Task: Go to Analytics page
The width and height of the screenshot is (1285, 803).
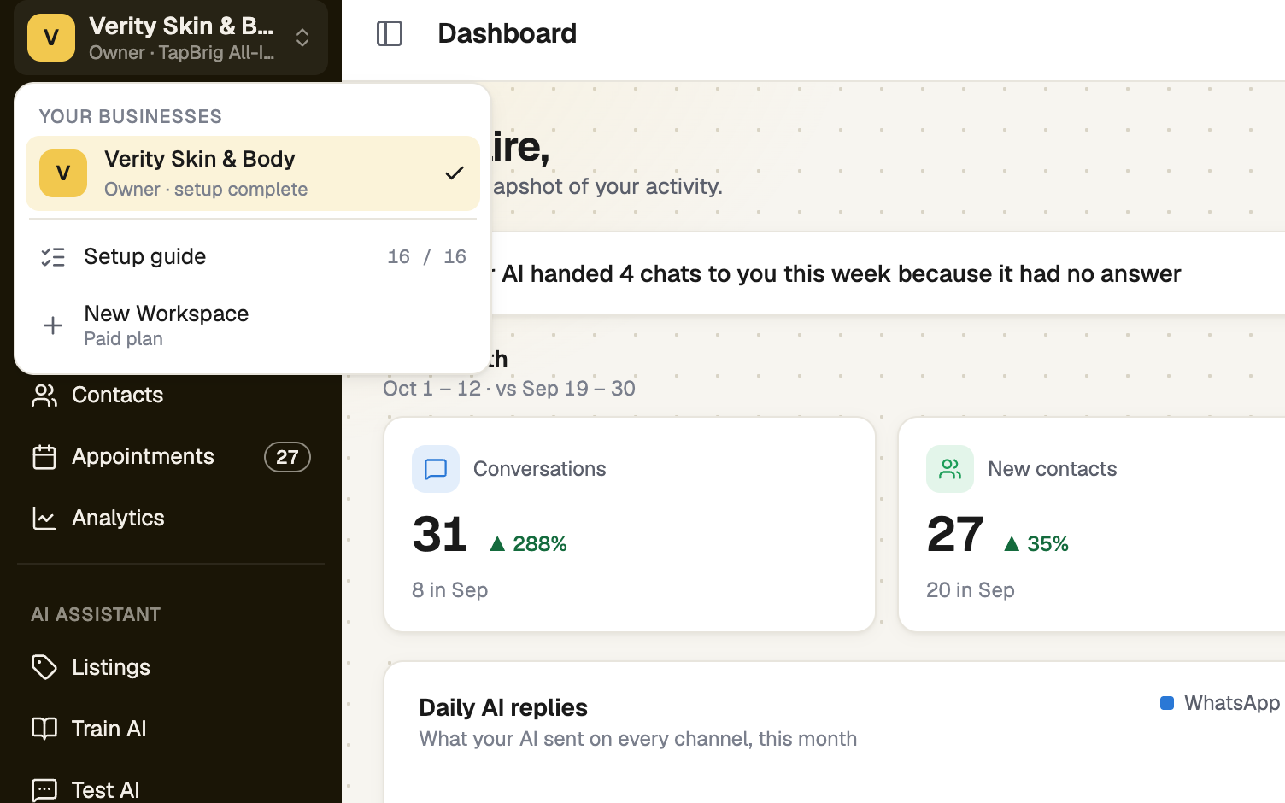Action: pos(171,518)
